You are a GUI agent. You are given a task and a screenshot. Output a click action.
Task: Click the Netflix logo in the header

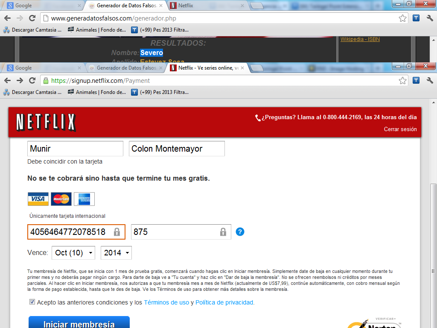(46, 122)
